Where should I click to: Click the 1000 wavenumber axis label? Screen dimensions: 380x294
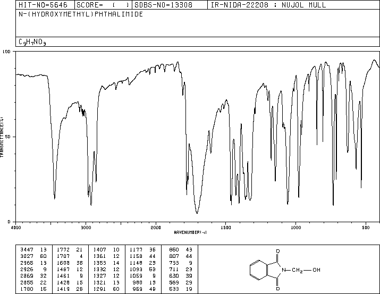point(295,228)
